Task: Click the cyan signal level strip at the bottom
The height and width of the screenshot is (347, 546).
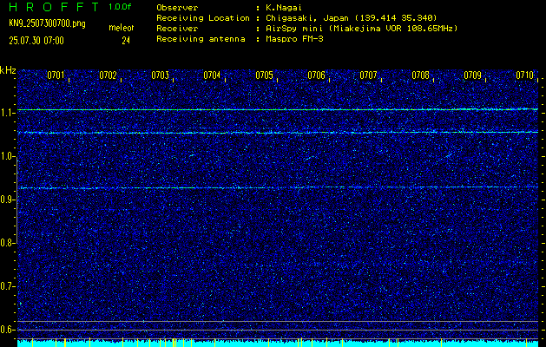Action: click(x=278, y=344)
